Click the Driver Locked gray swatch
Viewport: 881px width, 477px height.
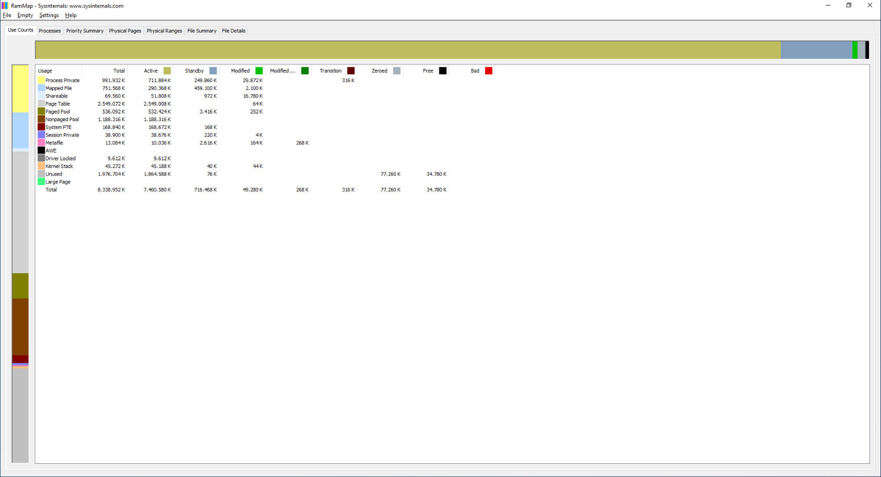(41, 158)
